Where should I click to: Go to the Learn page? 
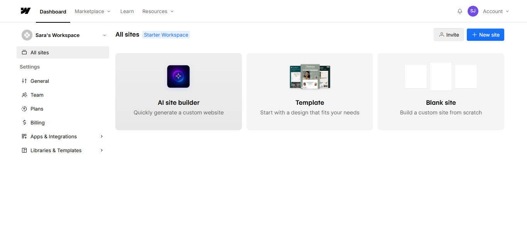(x=127, y=12)
